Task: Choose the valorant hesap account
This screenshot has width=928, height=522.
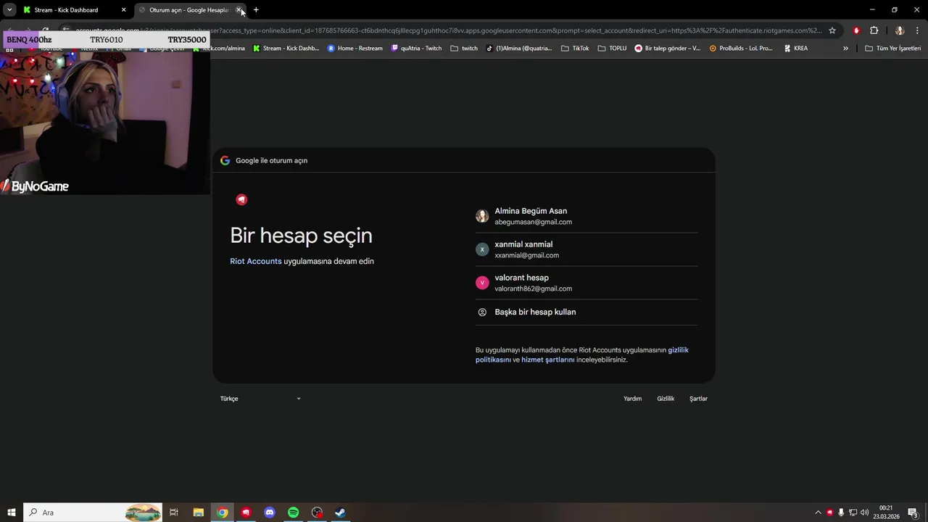Action: point(587,283)
